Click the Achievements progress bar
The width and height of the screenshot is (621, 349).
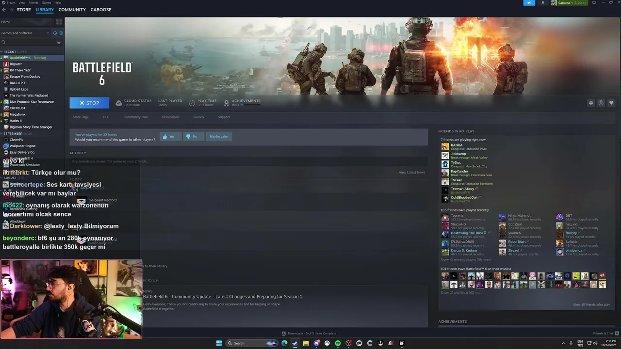coord(250,105)
